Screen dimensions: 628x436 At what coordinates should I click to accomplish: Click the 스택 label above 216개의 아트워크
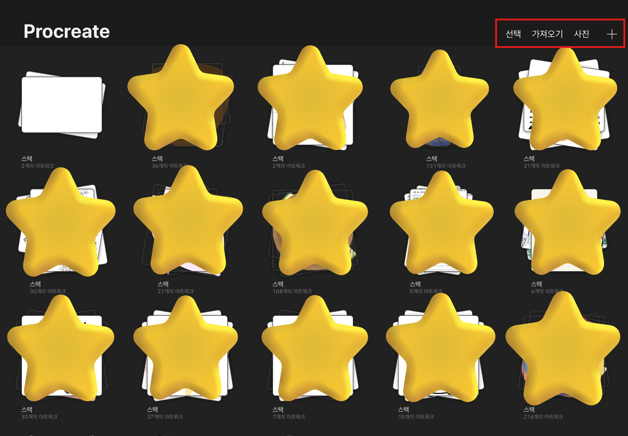[529, 409]
